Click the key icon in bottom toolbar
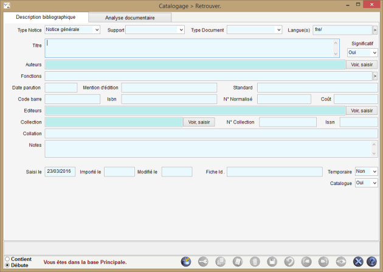Viewport: 383px width, 272px height. point(204,262)
